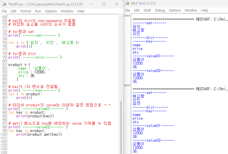This screenshot has width=228, height=154.
Task: Click the for loop on line 75
Action: 44,43
